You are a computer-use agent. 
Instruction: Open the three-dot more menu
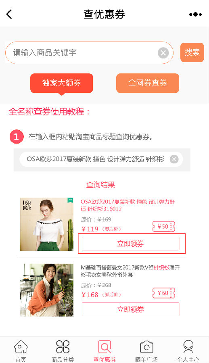(195, 15)
